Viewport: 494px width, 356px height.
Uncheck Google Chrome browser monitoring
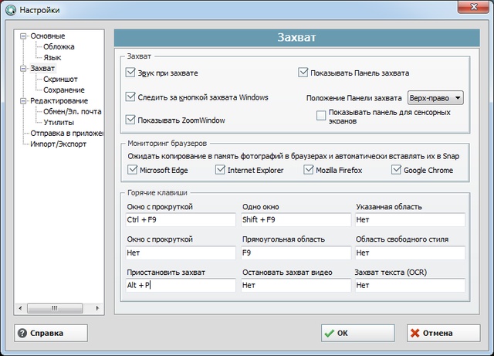point(397,170)
